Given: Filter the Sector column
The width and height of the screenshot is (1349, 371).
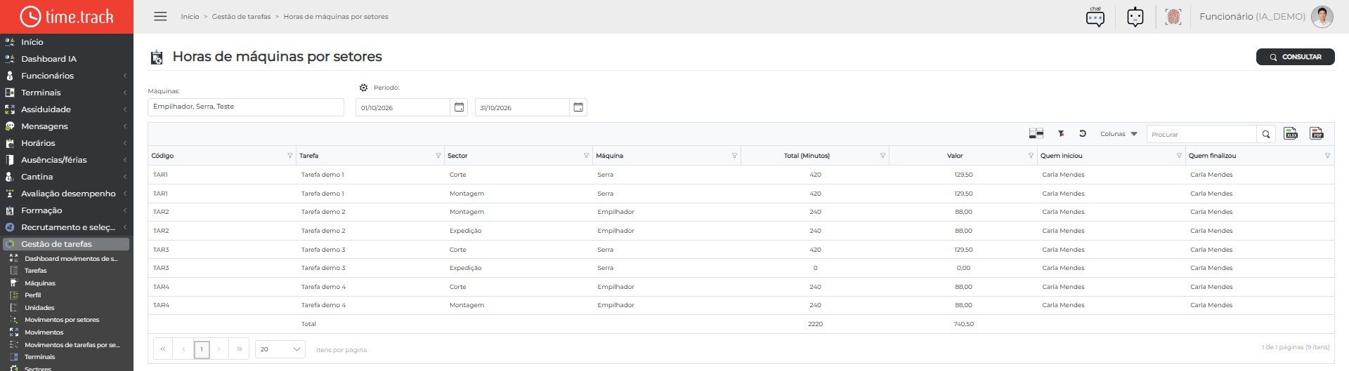Looking at the screenshot, I should point(586,156).
